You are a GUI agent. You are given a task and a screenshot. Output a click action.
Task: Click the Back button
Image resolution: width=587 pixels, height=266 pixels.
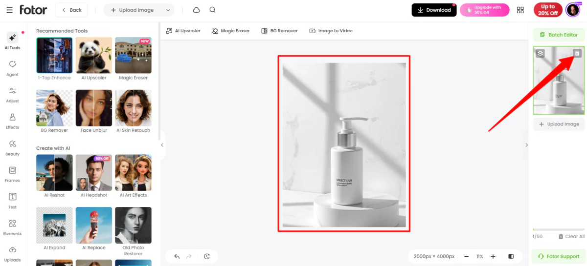tap(71, 10)
